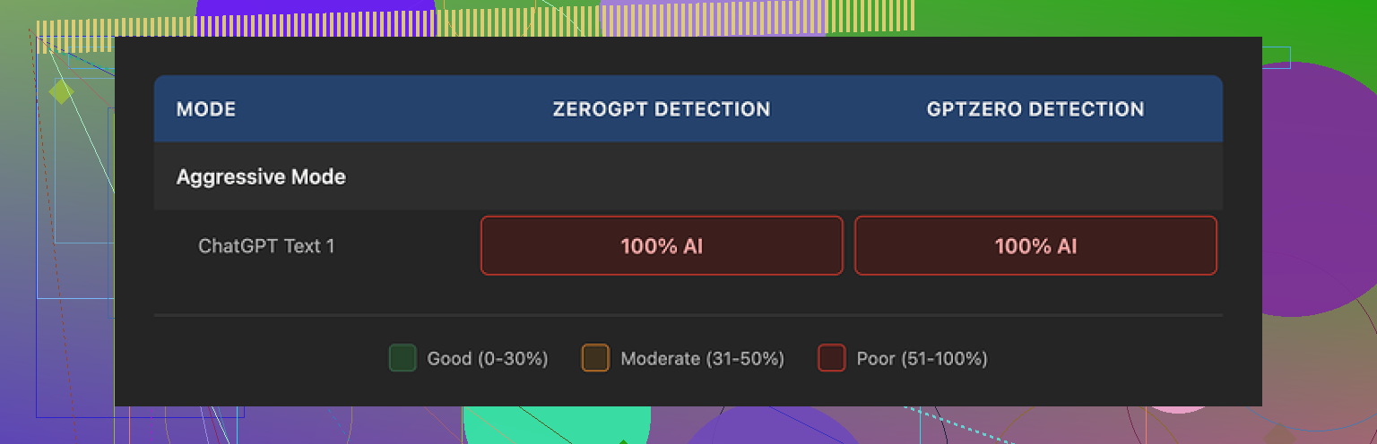
Task: Select the Poor (51-100%) legend label
Action: 922,358
